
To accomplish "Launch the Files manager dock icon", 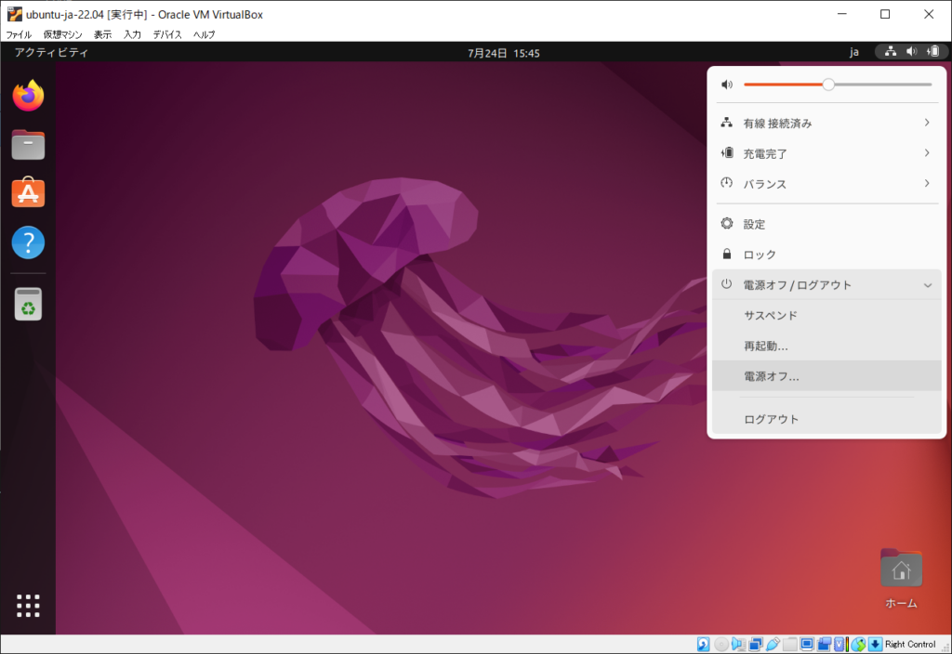I will [x=28, y=145].
